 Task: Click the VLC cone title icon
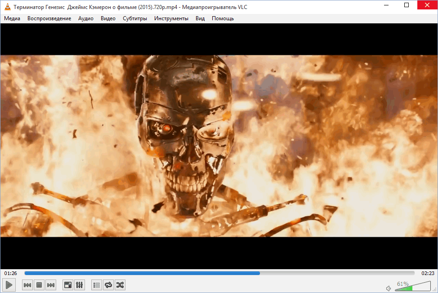(8, 7)
